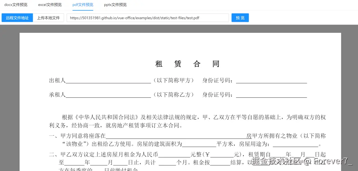Viewport: 358px width, 171px height.
Task: Click the blue 预览 button
Action: coord(240,18)
